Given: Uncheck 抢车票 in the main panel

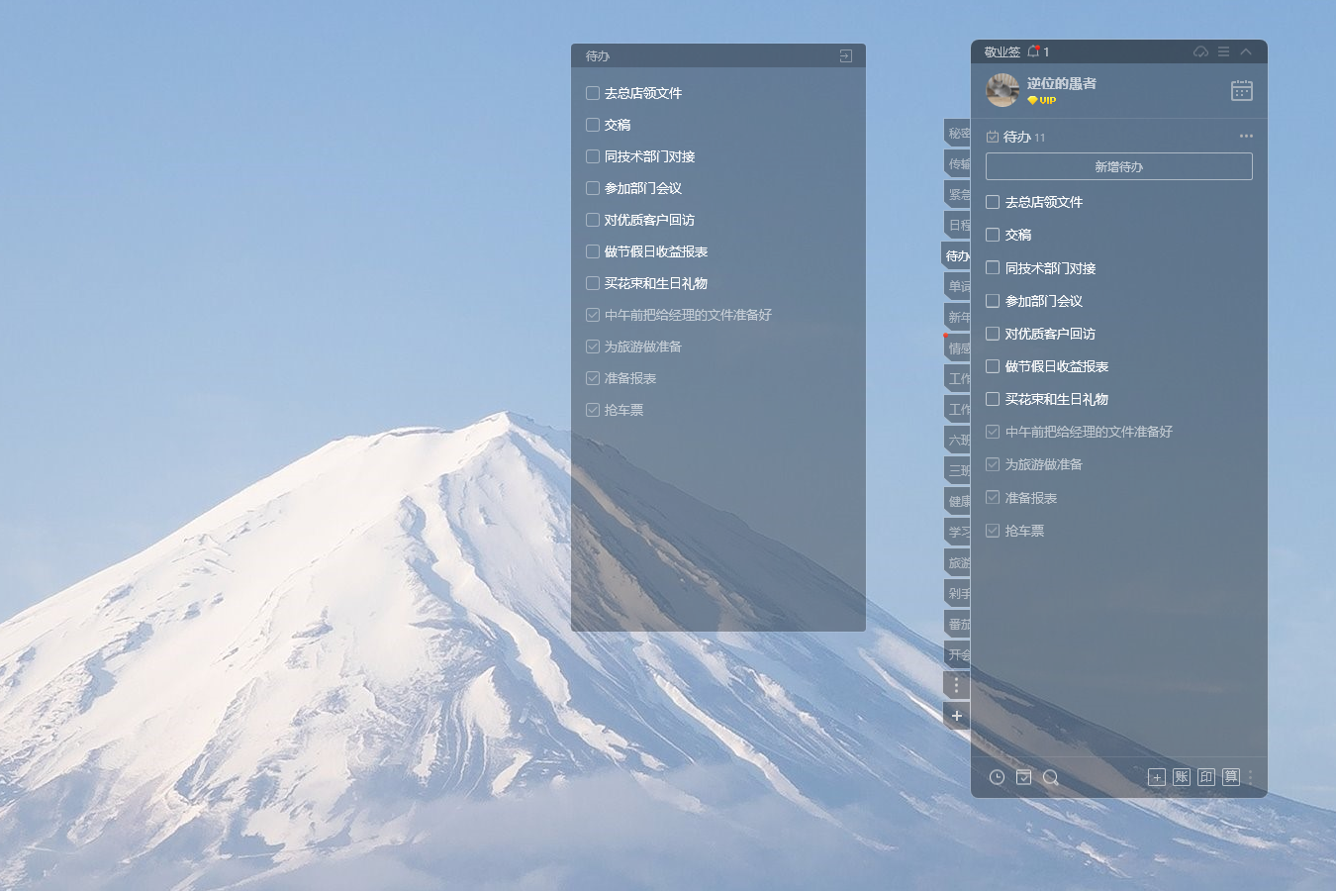Looking at the screenshot, I should pos(993,531).
